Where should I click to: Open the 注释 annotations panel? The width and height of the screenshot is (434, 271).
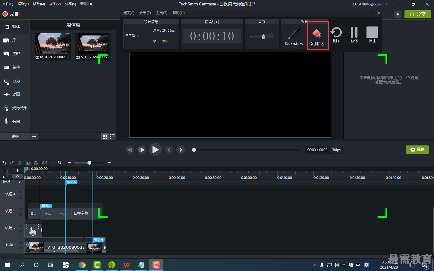pyautogui.click(x=15, y=54)
